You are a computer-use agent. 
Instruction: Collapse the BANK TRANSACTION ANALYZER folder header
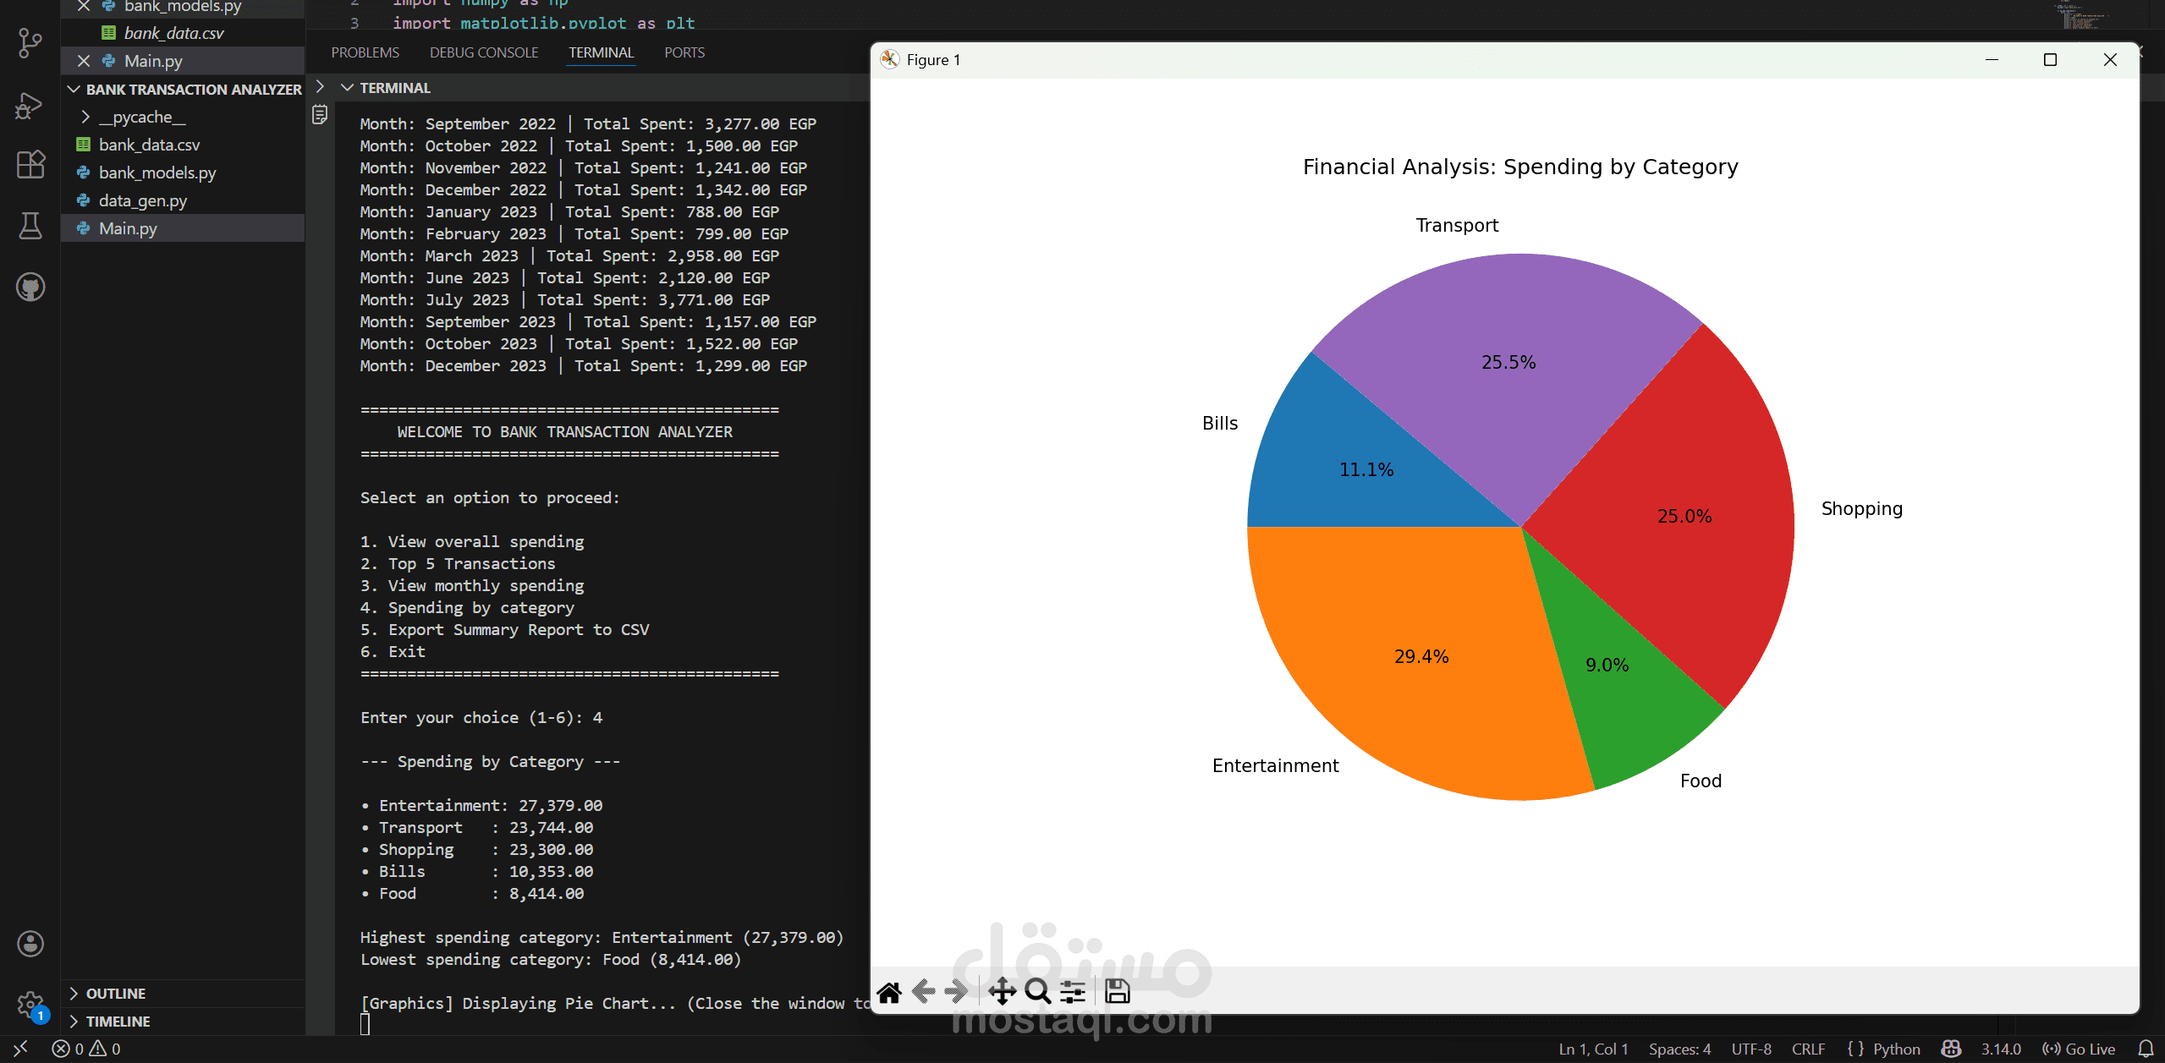tap(193, 89)
